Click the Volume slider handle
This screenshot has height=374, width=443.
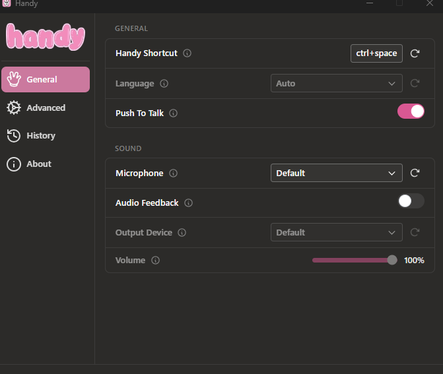(x=392, y=261)
